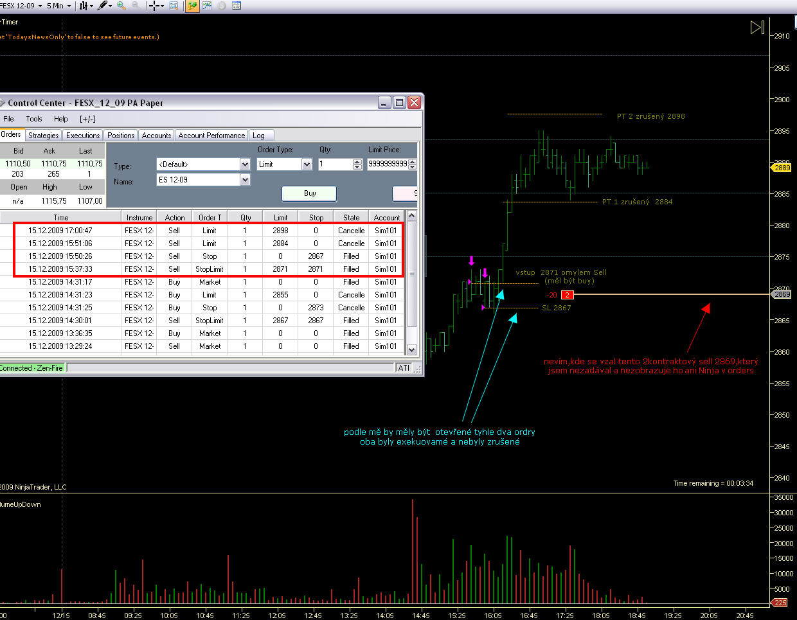Open the Help menu

click(61, 119)
